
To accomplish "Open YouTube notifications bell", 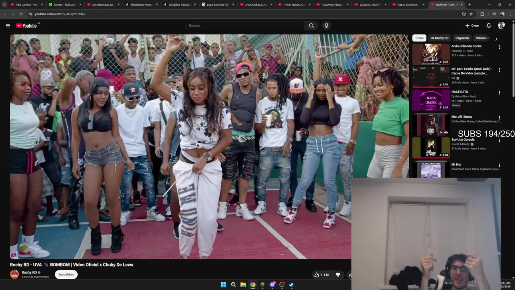I will click(488, 25).
